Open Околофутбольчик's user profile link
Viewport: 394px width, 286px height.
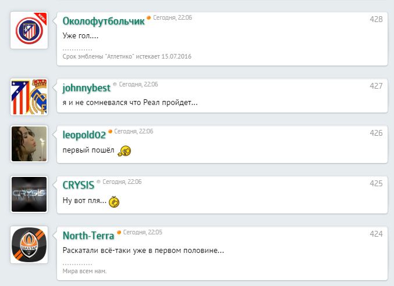(x=104, y=21)
